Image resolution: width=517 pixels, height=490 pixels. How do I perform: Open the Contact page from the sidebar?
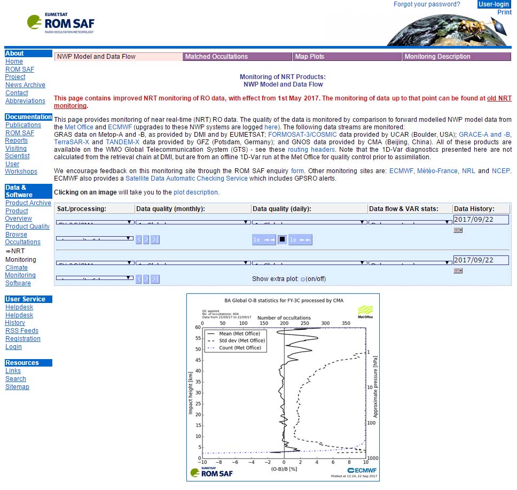tap(17, 93)
